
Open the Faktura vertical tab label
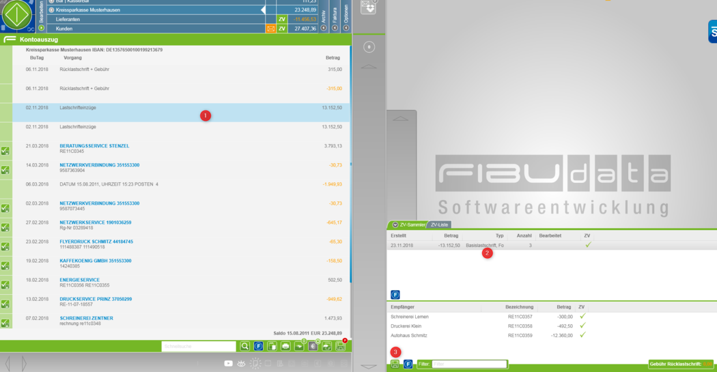point(335,16)
